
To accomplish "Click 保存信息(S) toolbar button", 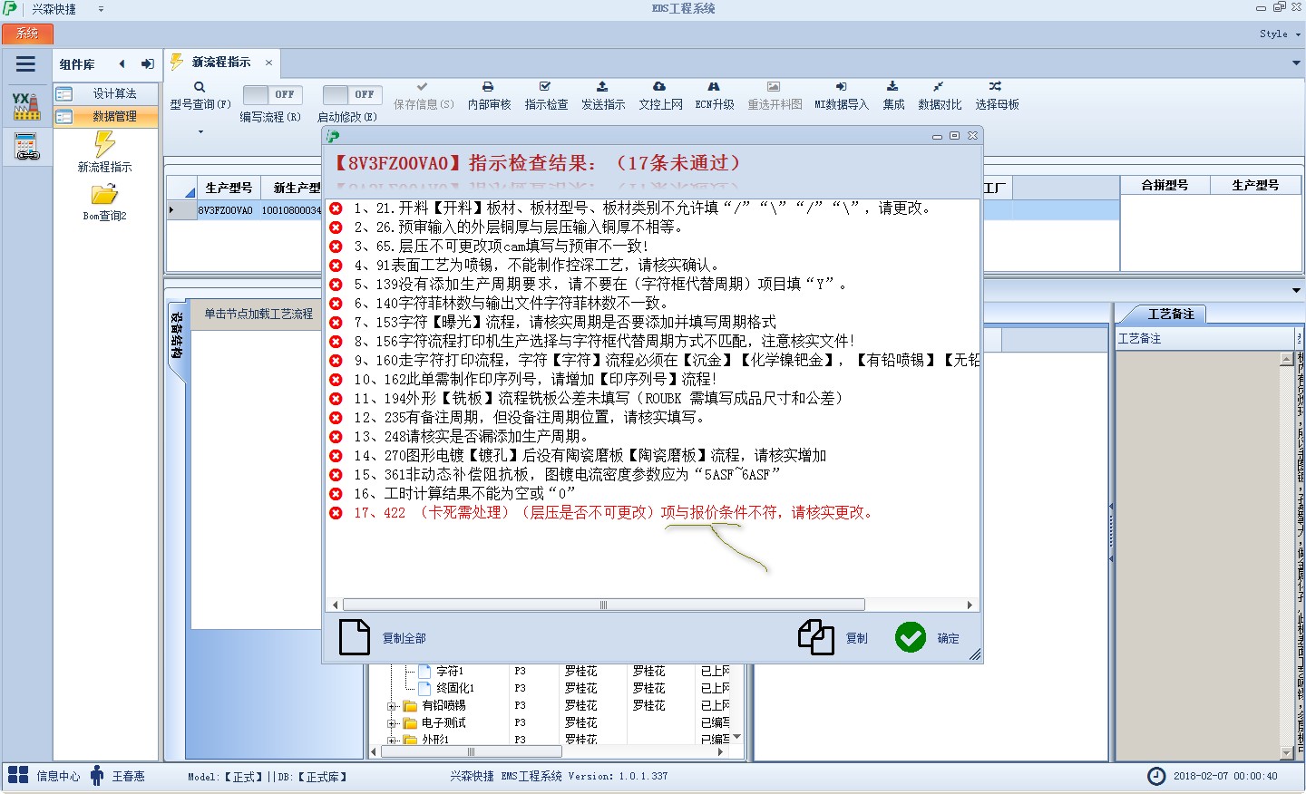I will coord(424,95).
